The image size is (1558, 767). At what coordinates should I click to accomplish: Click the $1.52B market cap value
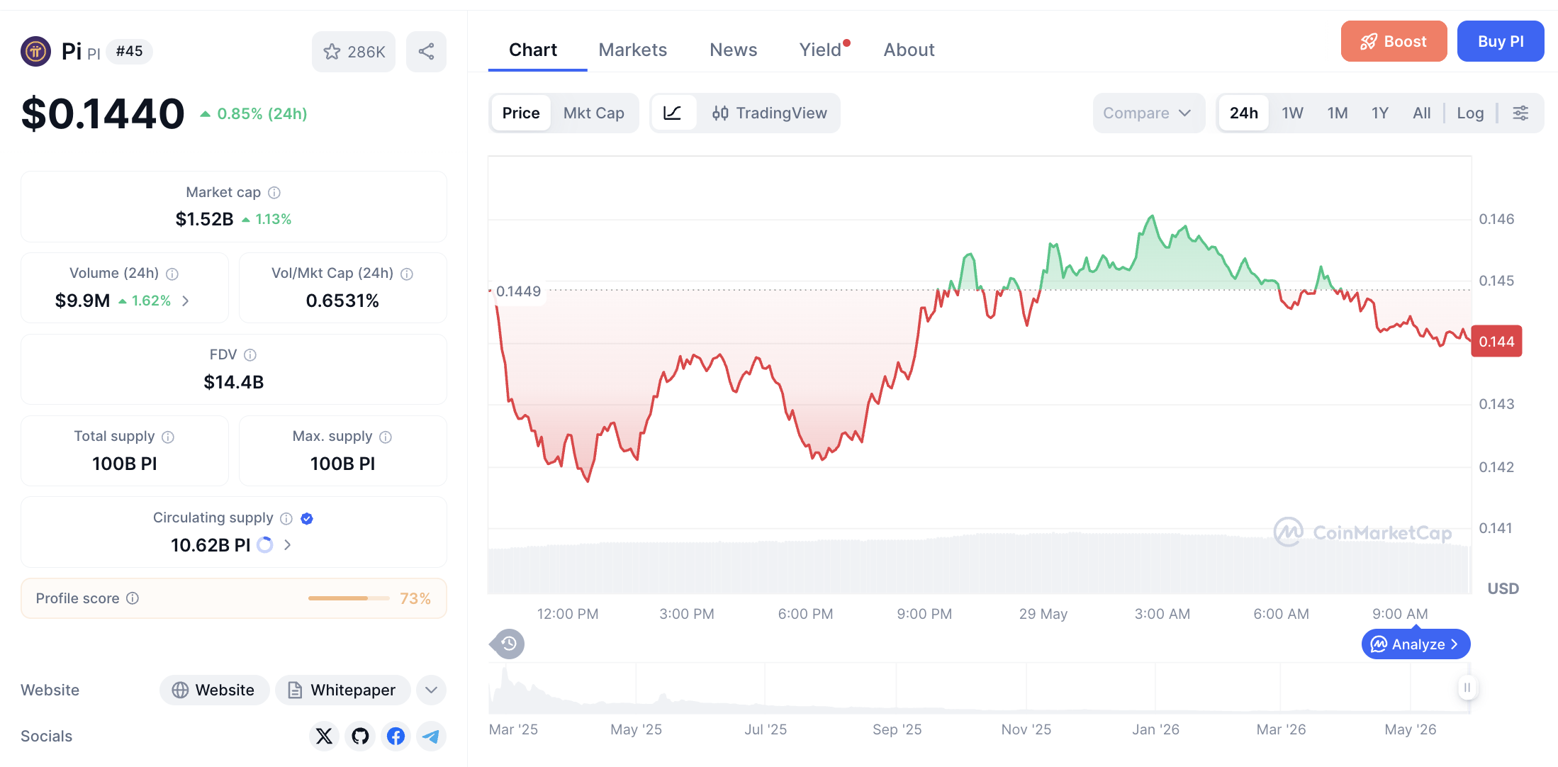pos(204,219)
